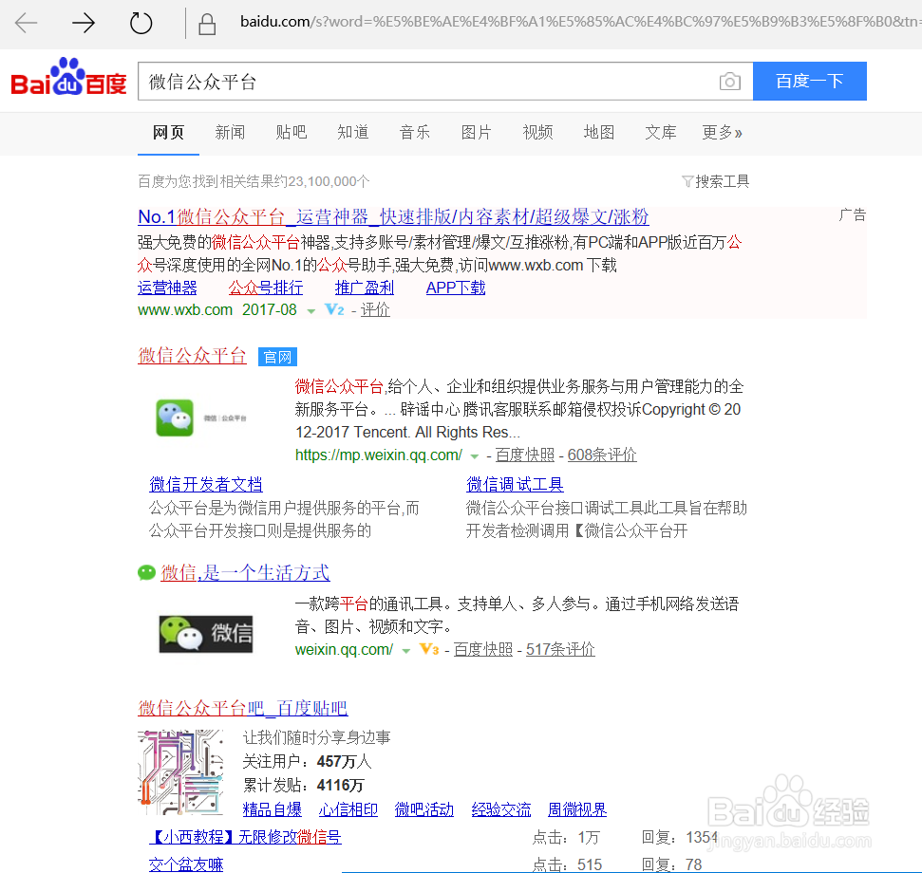Click 评价 beside the wxb.com result
This screenshot has height=873, width=922.
[x=375, y=309]
